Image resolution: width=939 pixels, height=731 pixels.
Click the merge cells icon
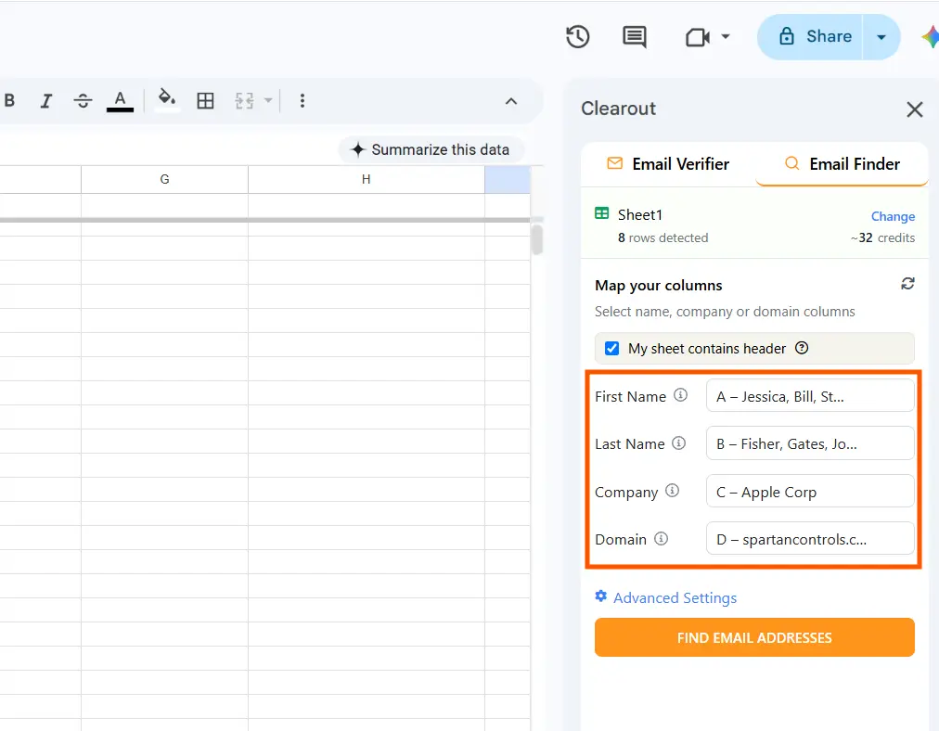(244, 100)
